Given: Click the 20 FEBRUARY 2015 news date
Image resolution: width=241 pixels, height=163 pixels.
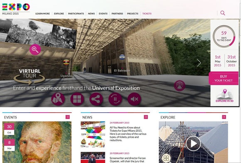Looking at the screenshot, I should pyautogui.click(x=119, y=153).
